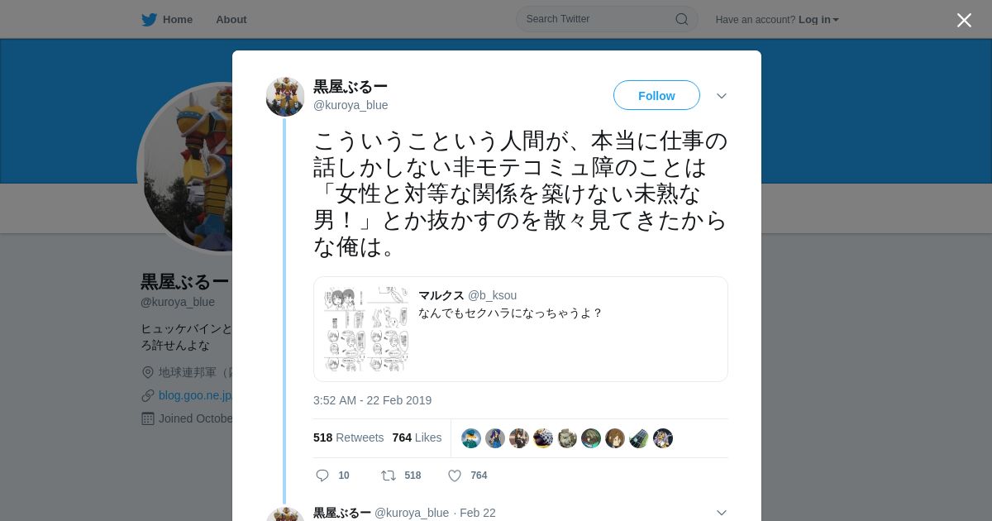Click last liker avatar in the row
The width and height of the screenshot is (992, 521).
[663, 438]
